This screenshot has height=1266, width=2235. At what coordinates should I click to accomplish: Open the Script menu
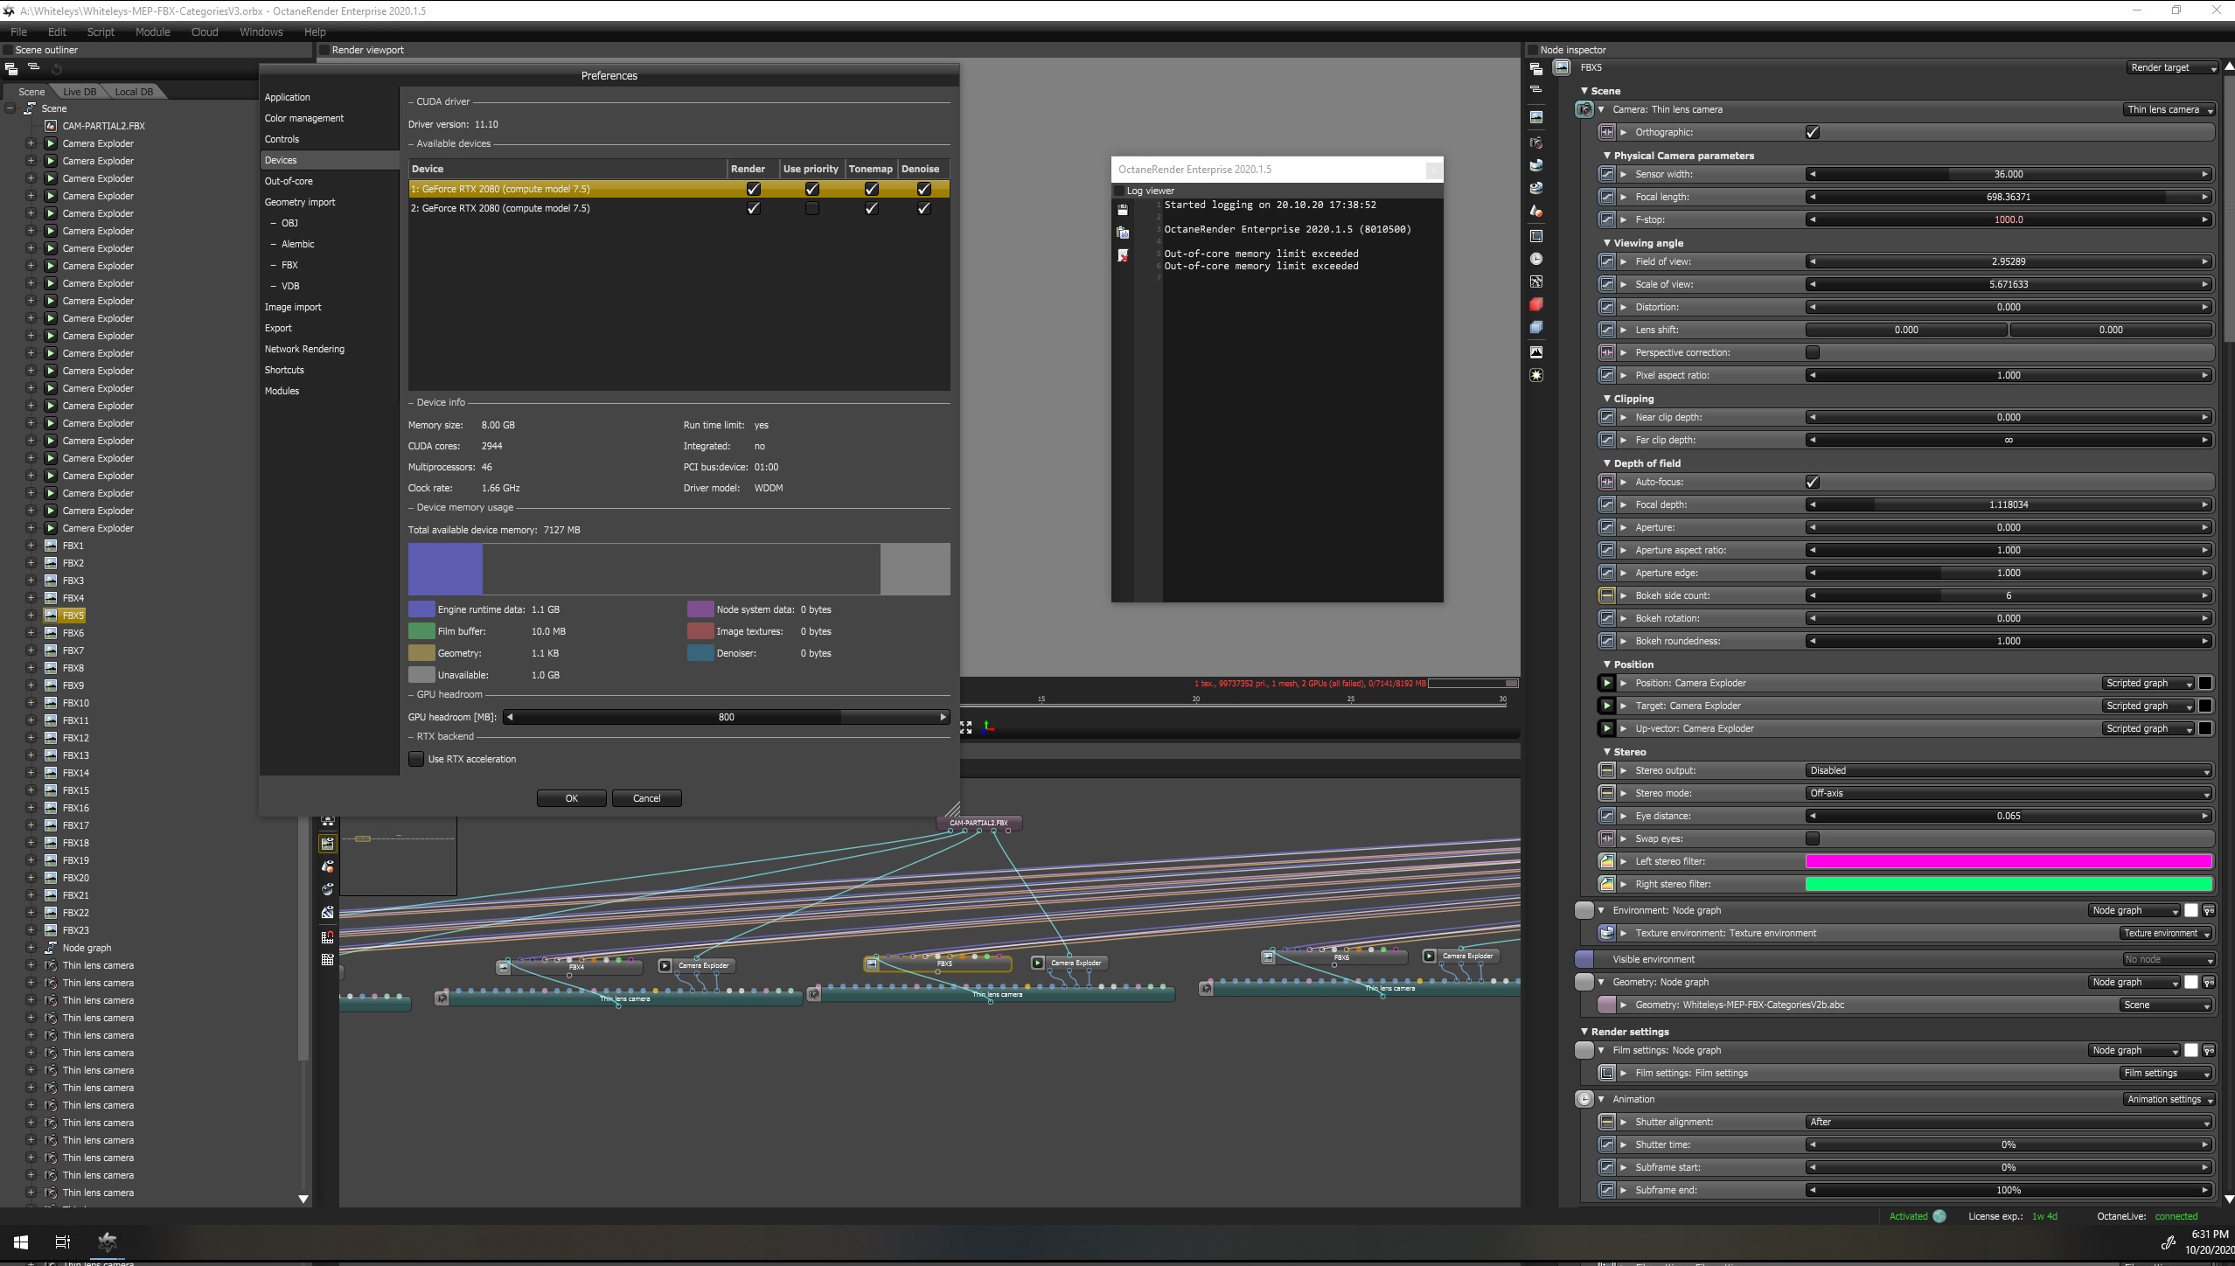click(x=101, y=31)
